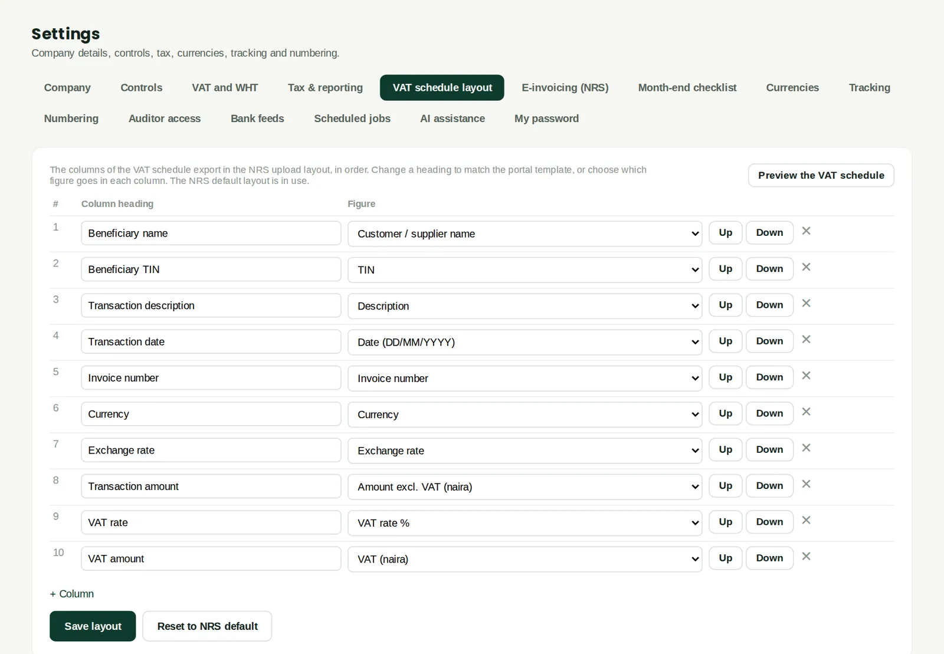Delete the Exchange rate row
Image resolution: width=944 pixels, height=654 pixels.
pyautogui.click(x=806, y=448)
